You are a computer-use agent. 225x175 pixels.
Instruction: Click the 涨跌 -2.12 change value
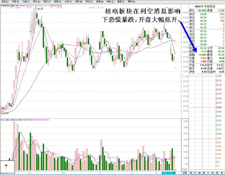(x=203, y=51)
